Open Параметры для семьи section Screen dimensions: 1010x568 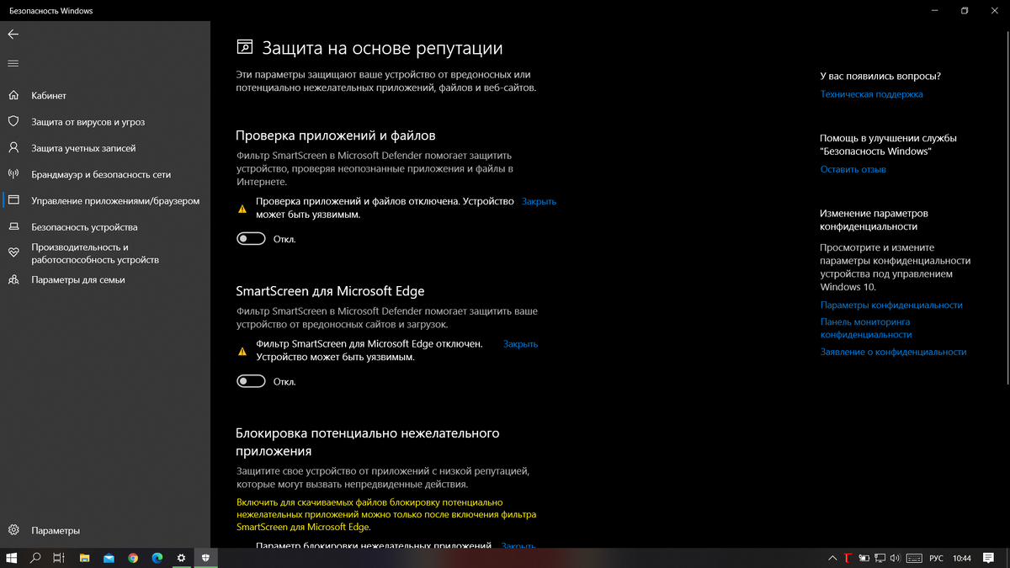click(105, 279)
